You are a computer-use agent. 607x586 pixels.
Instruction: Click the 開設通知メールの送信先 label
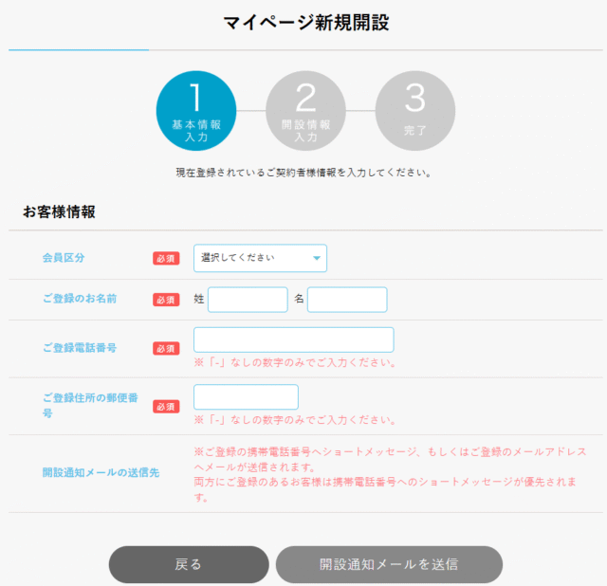point(101,472)
